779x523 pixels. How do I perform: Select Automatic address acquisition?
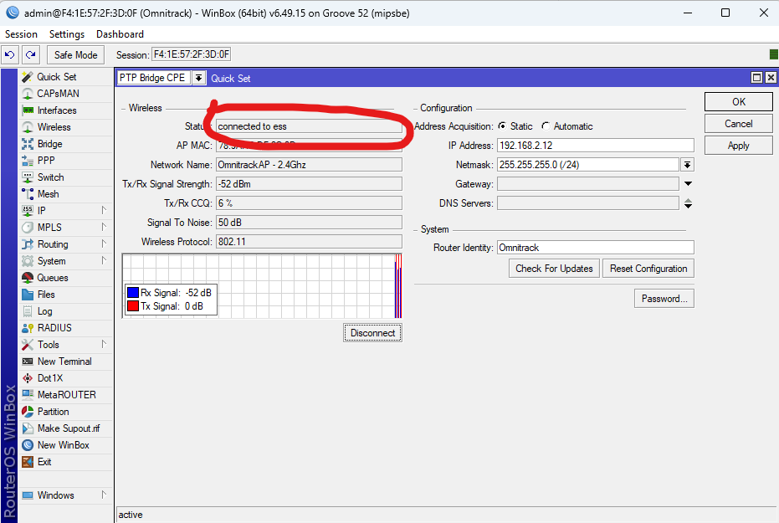click(x=546, y=126)
